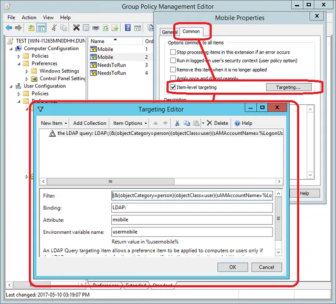Collapse Preferences under Computer Configuration

19,64
